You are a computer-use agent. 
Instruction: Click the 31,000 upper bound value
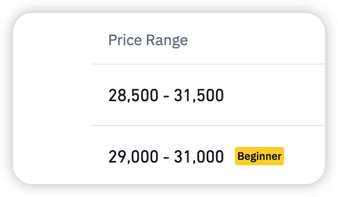[x=199, y=157]
